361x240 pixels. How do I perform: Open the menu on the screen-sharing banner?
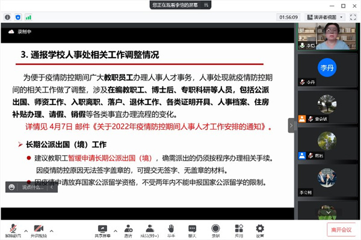tap(206, 5)
